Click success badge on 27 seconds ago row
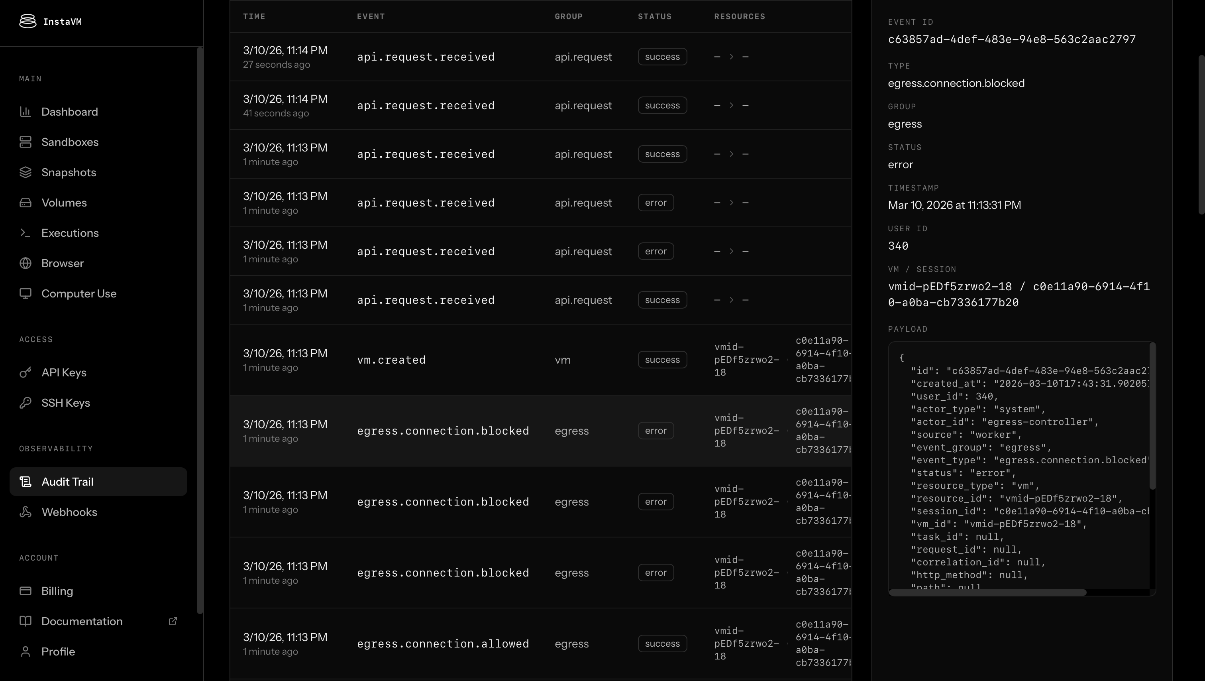This screenshot has height=681, width=1205. click(x=662, y=57)
